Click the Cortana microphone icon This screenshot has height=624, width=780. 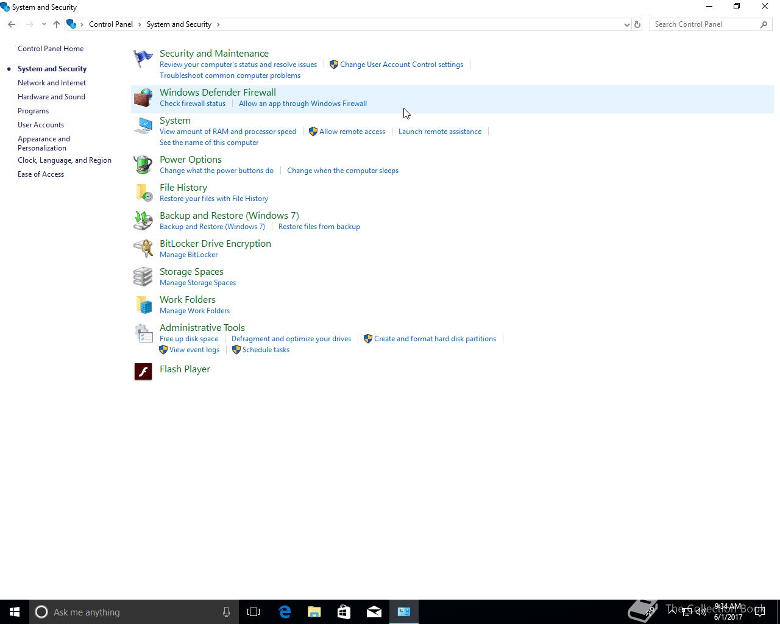226,612
